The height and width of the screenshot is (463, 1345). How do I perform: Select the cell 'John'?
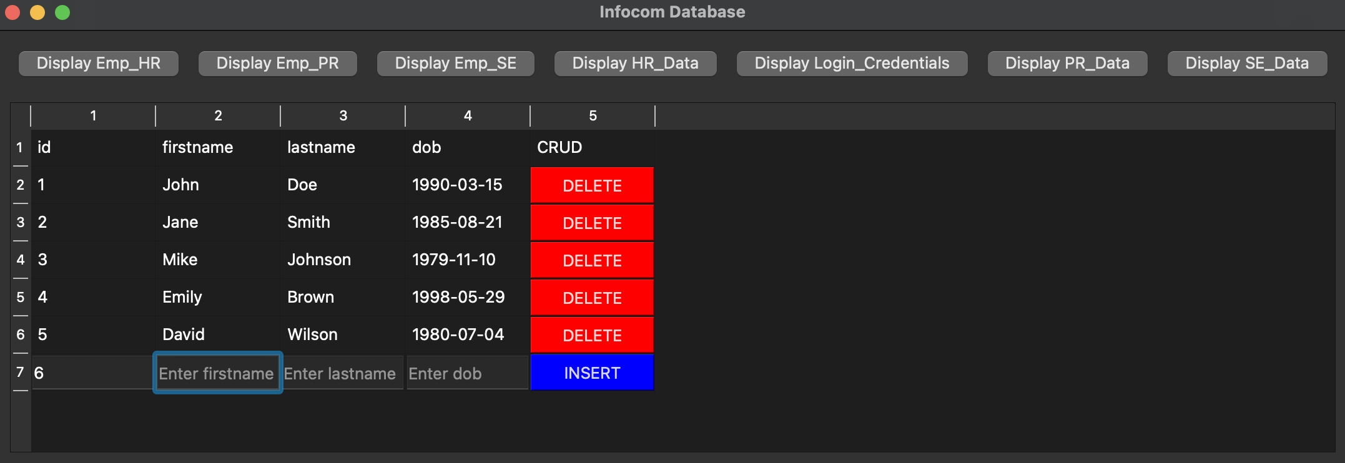click(218, 185)
